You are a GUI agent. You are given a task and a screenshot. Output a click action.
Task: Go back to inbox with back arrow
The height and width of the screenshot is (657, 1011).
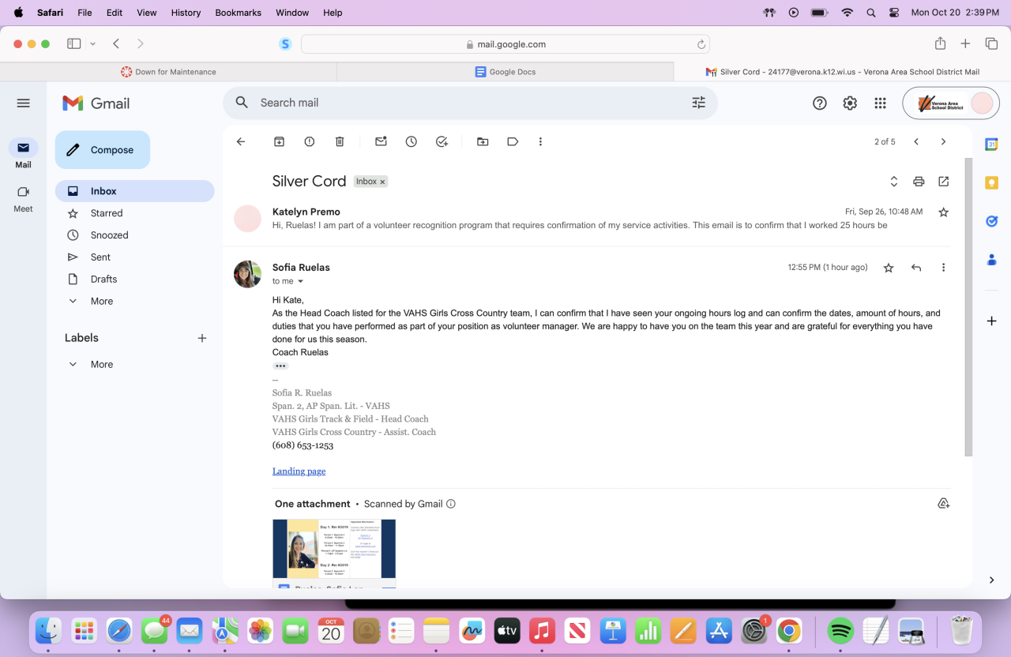241,141
